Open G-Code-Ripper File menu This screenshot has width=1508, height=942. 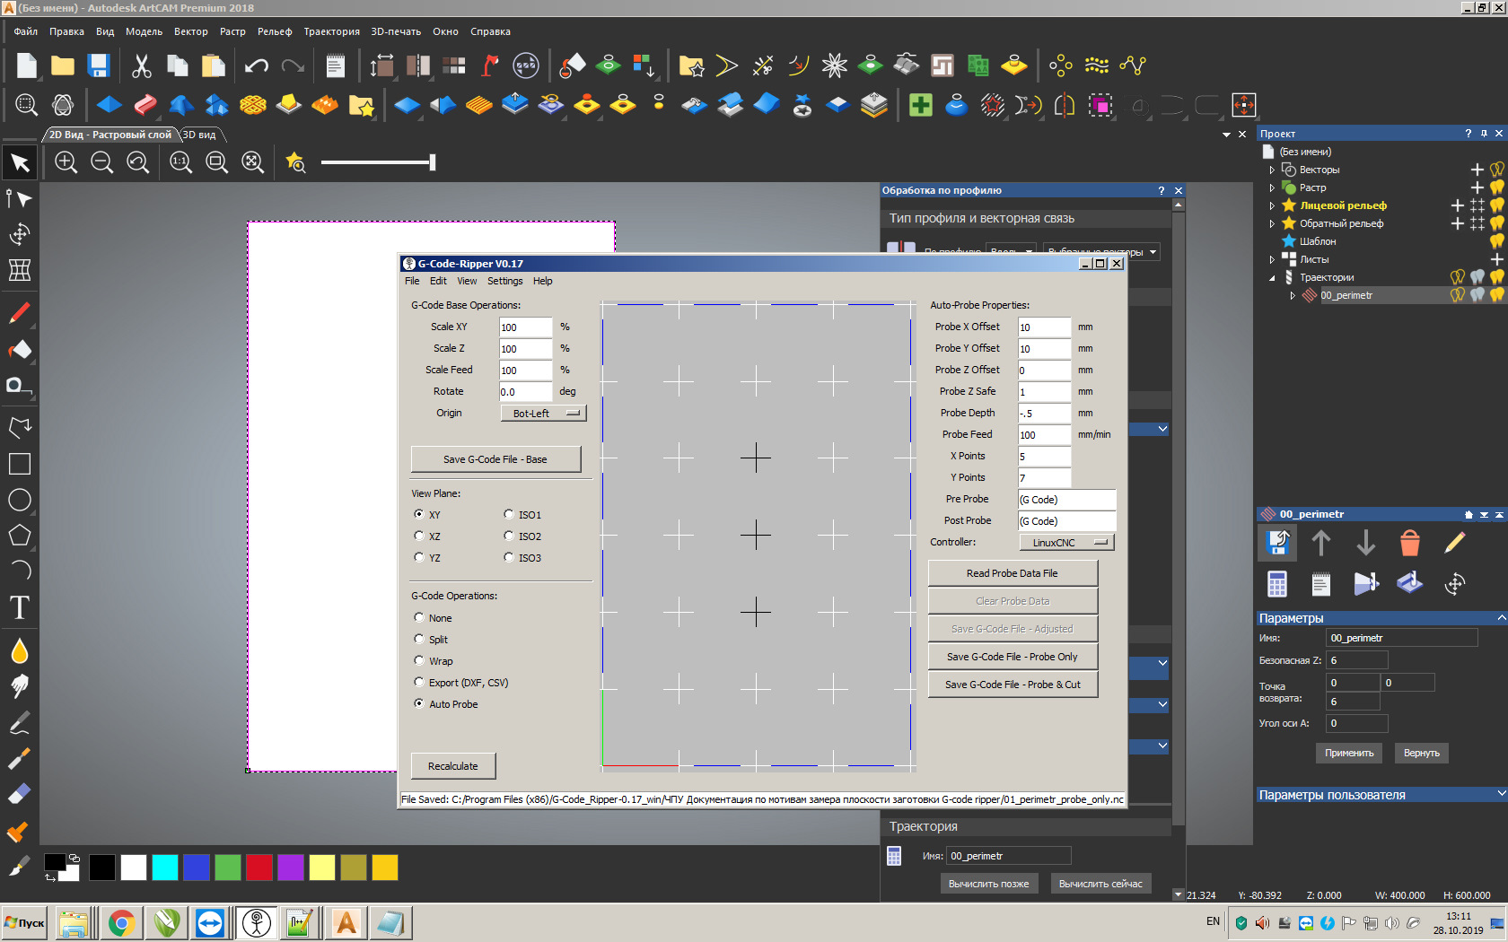click(412, 281)
